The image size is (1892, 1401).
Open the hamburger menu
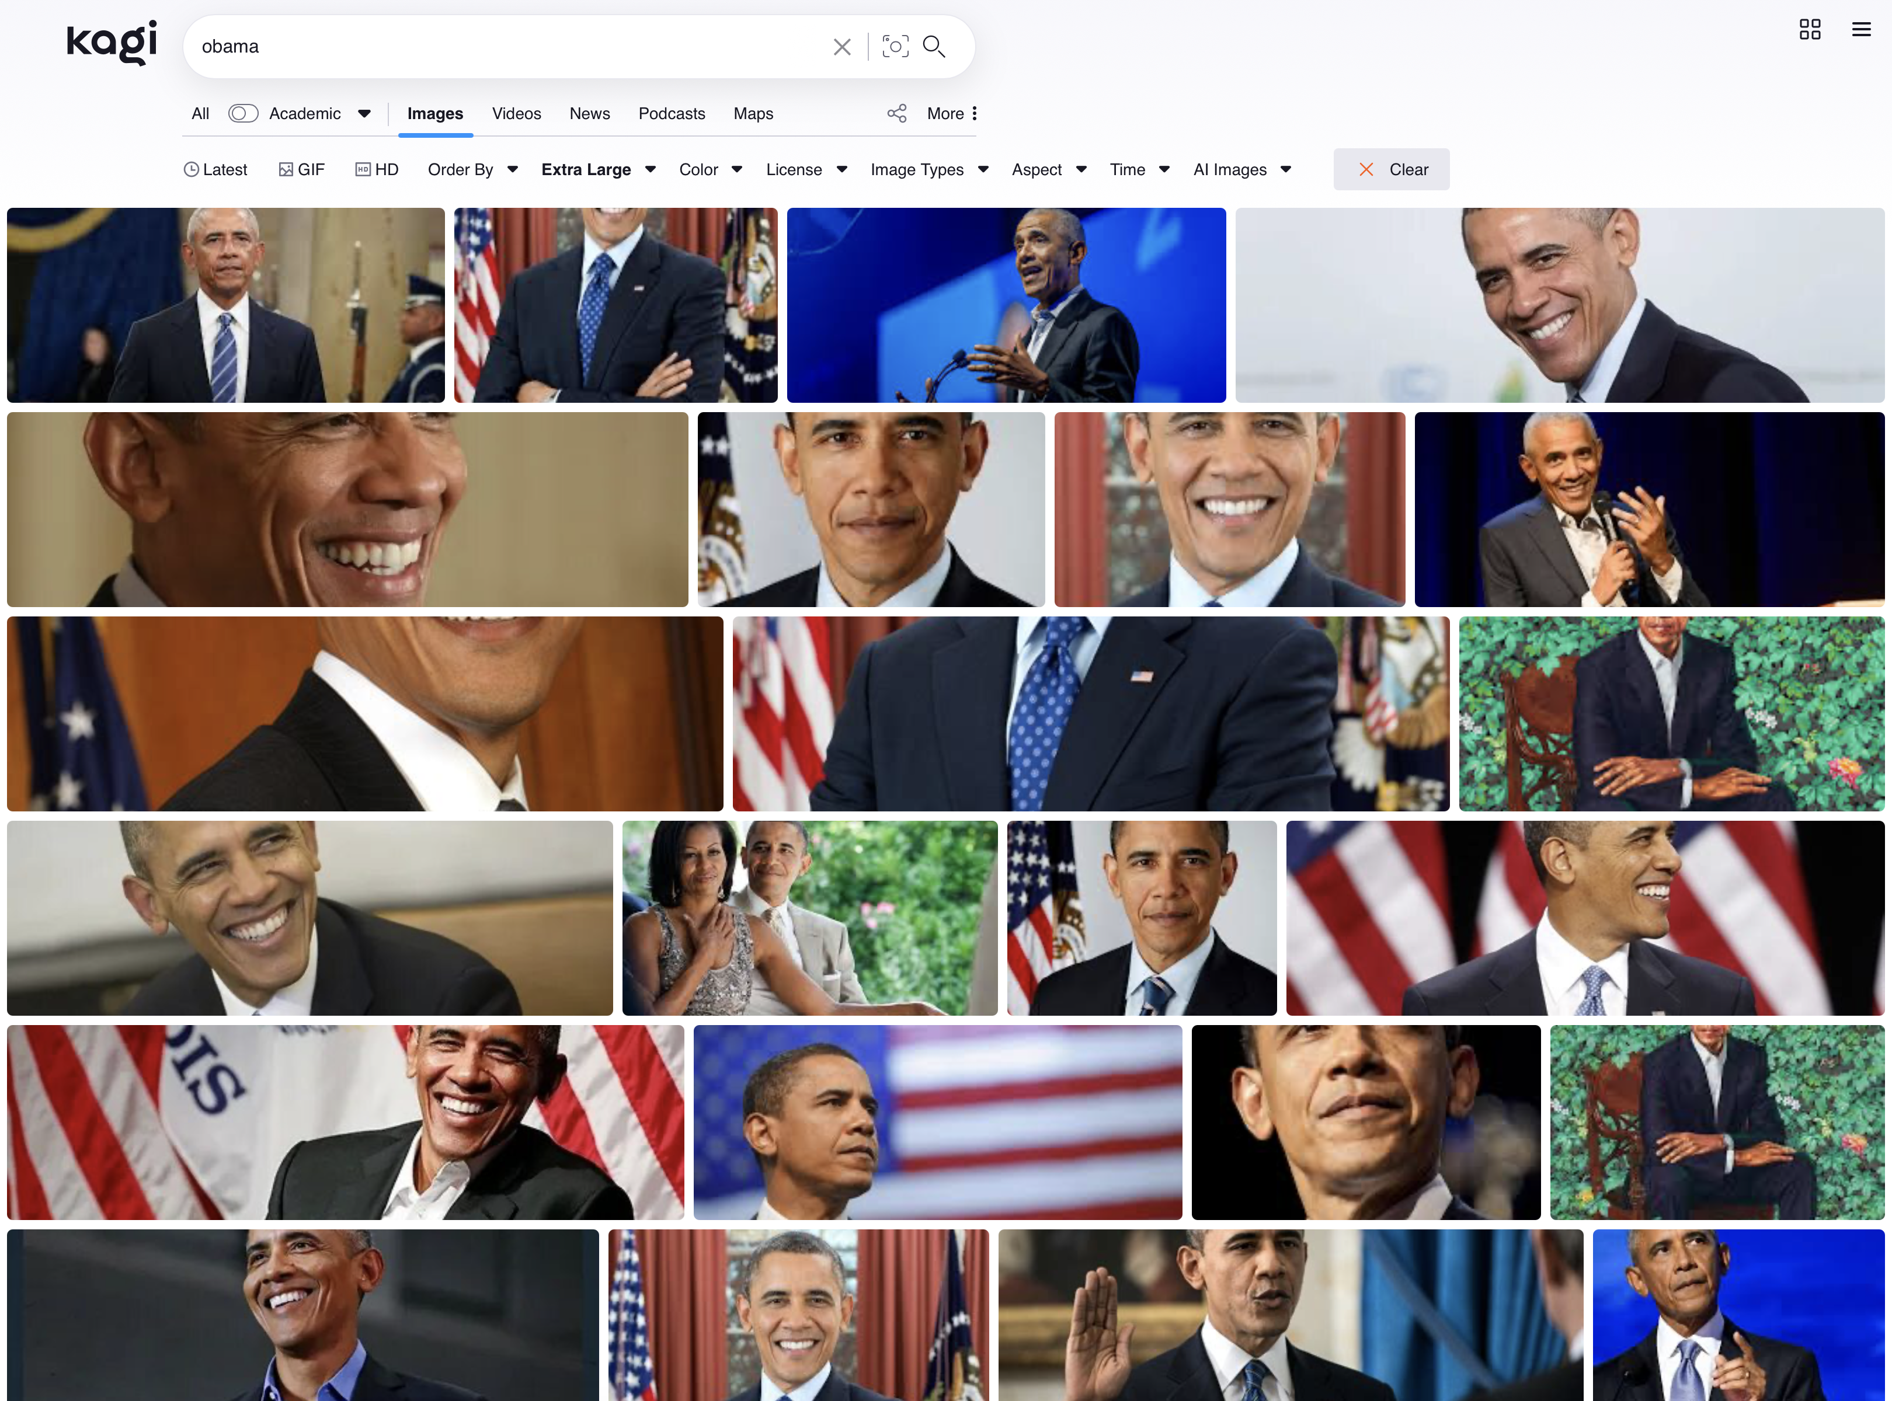1862,30
